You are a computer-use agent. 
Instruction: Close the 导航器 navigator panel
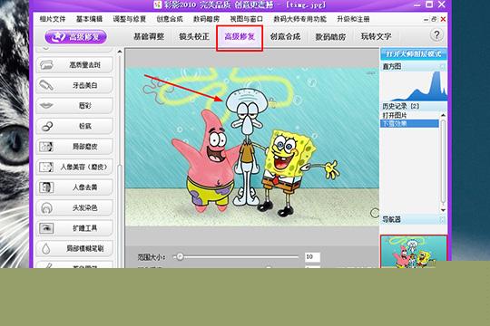coord(443,219)
